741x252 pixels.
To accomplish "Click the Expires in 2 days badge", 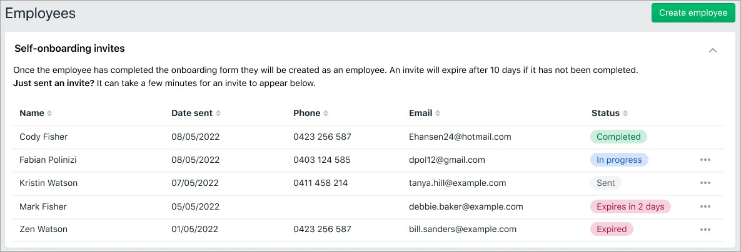I will 630,206.
